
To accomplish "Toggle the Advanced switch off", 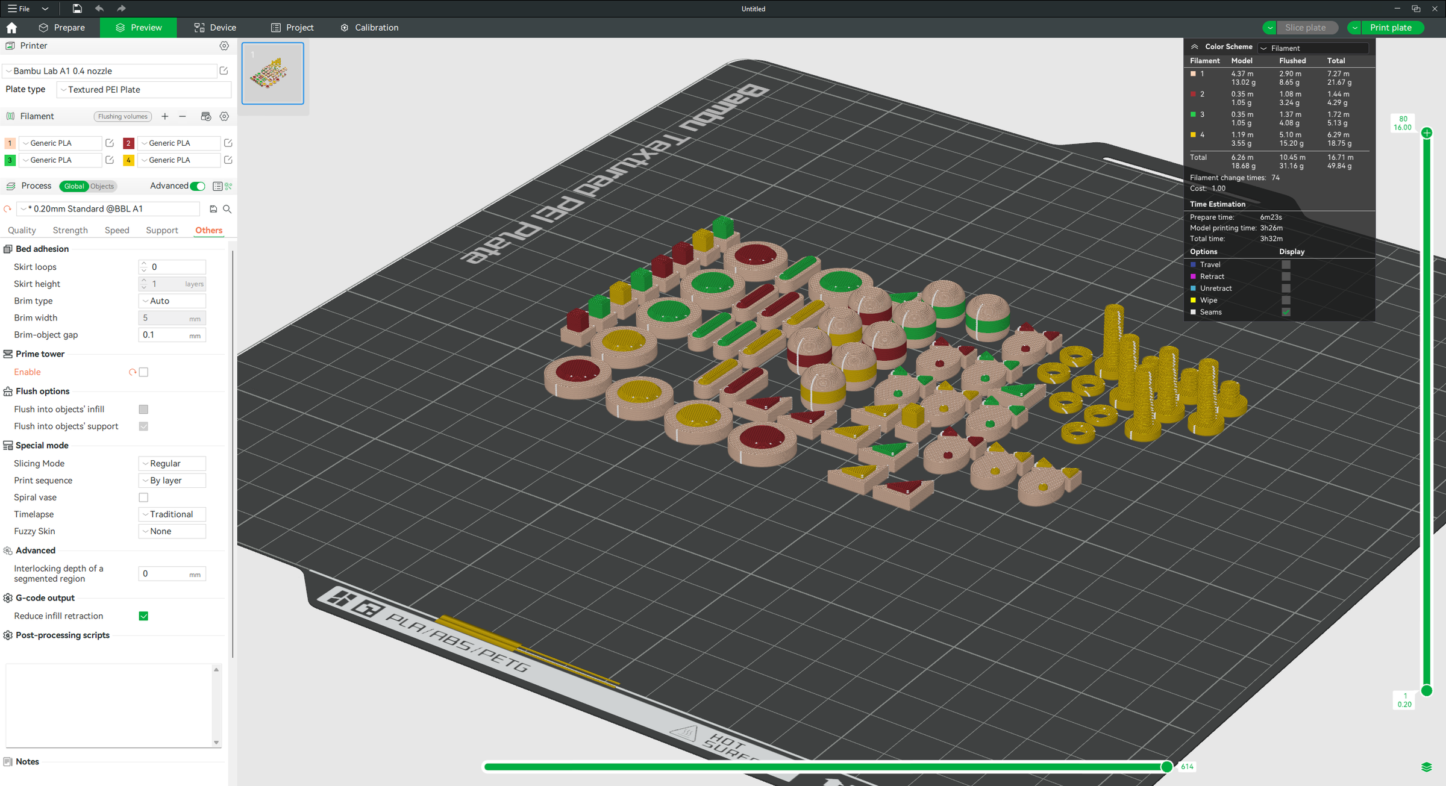I will click(x=198, y=186).
